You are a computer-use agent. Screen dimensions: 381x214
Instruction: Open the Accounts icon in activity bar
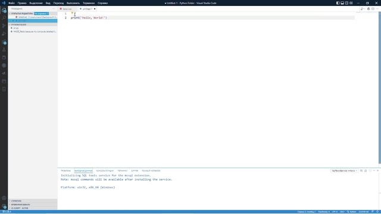4,198
